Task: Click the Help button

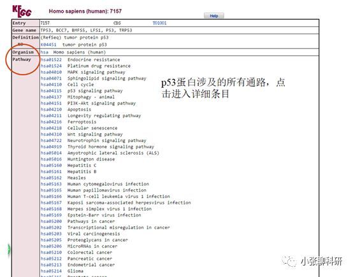Action: (214, 16)
